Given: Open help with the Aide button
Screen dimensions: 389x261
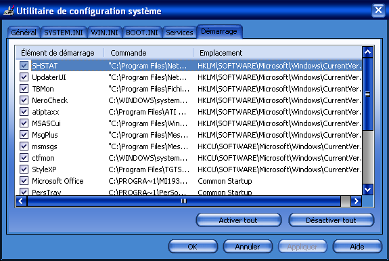Looking at the screenshot, I should coord(357,247).
